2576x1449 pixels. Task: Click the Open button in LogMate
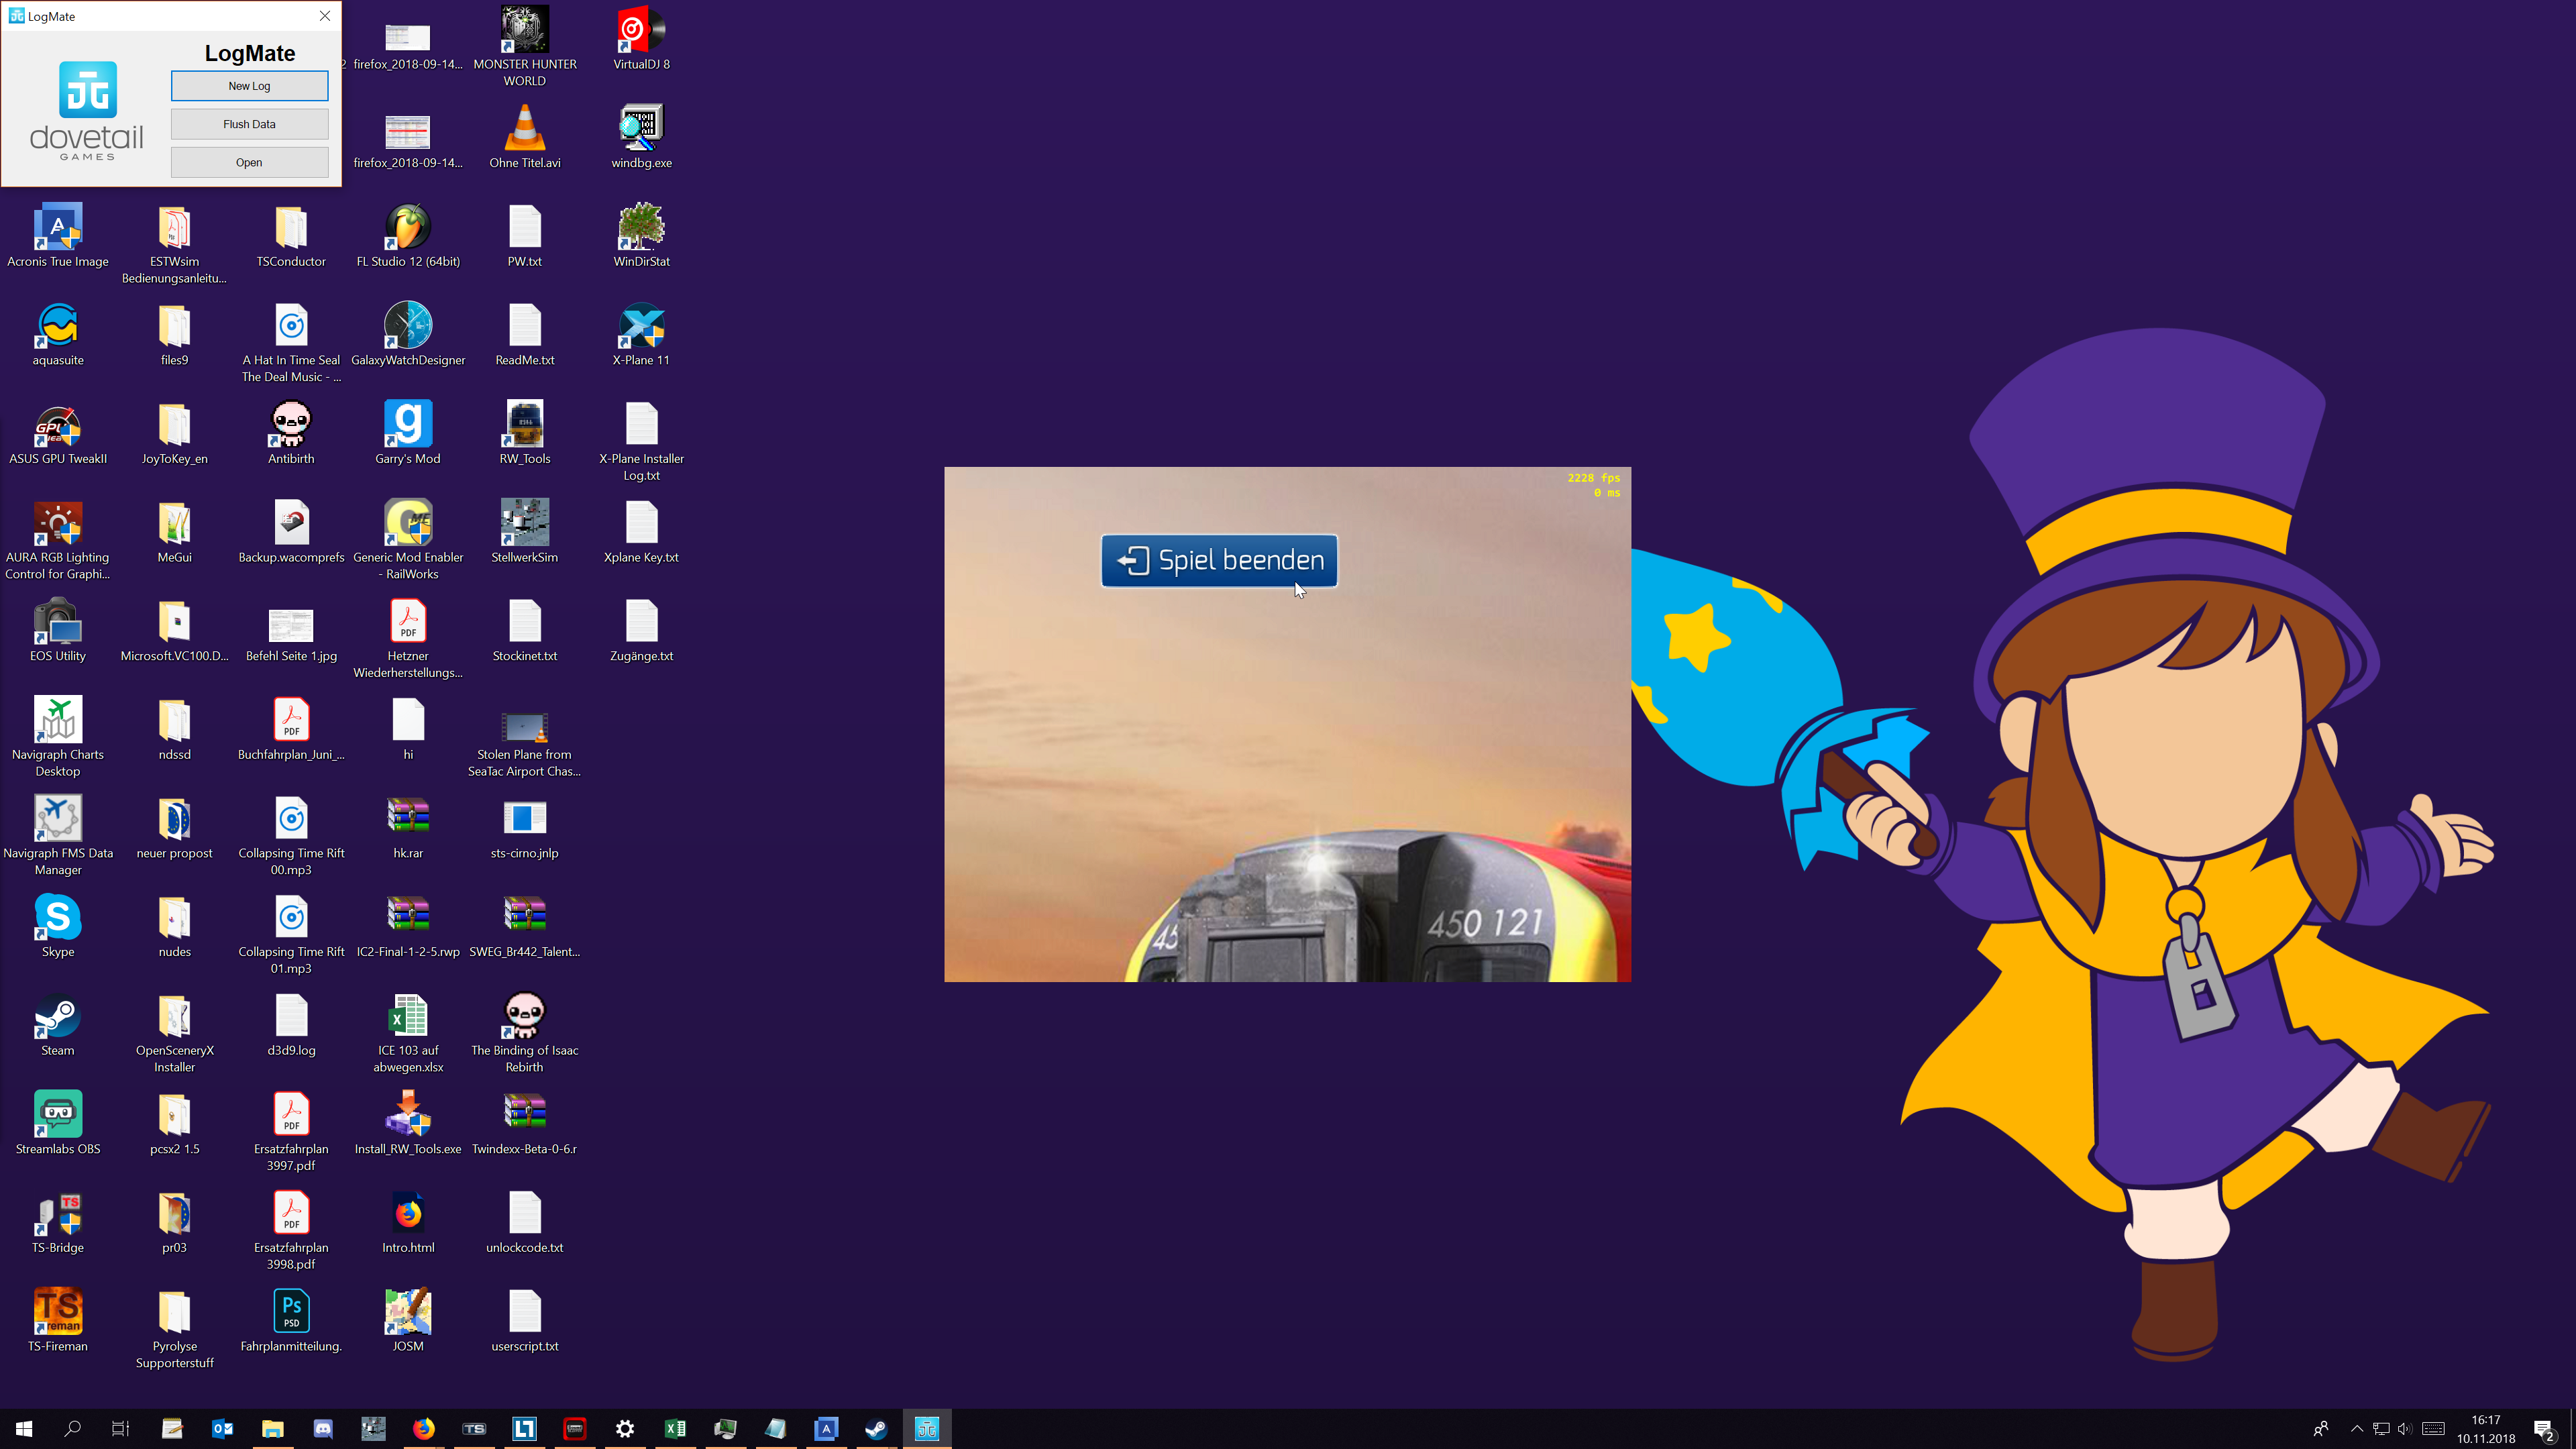pyautogui.click(x=249, y=162)
